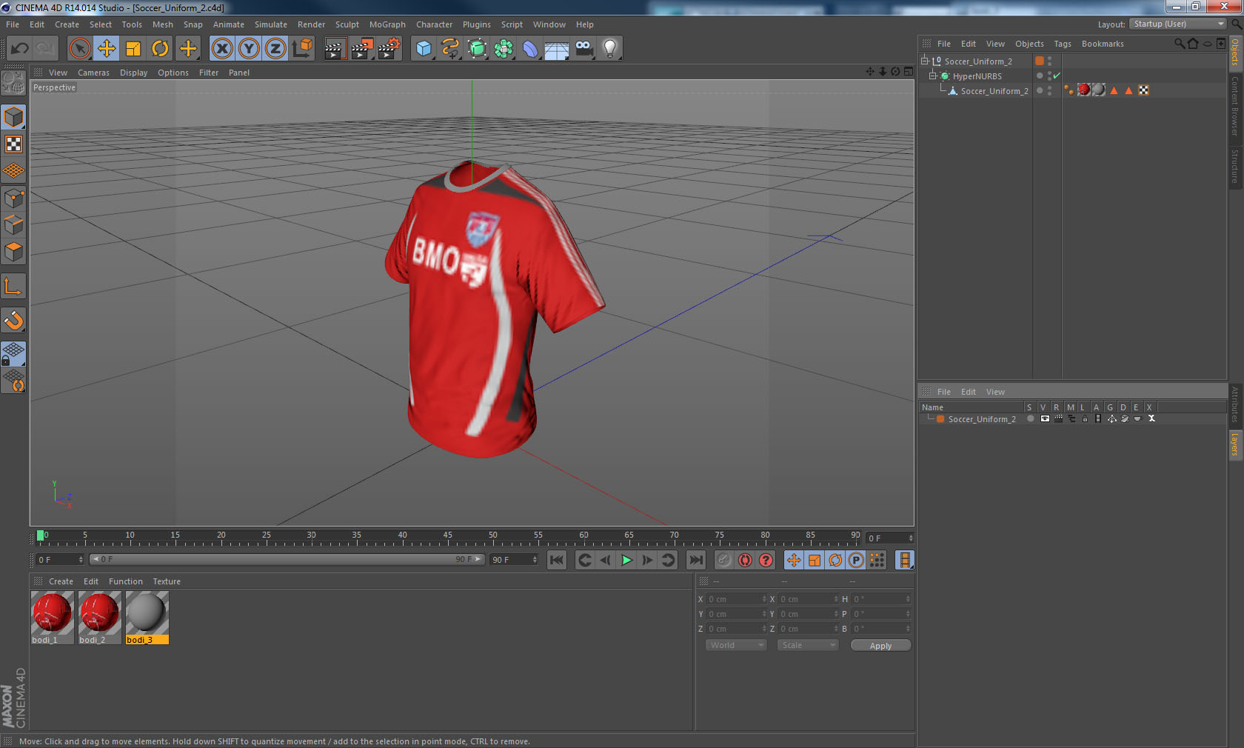Image resolution: width=1244 pixels, height=748 pixels.
Task: Toggle Enable Snap magnet icon
Action: point(13,320)
